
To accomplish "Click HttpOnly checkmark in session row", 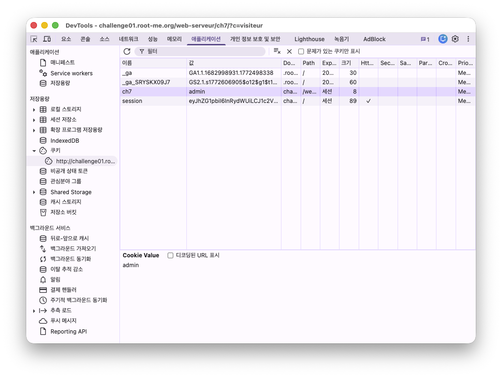I will click(x=369, y=101).
